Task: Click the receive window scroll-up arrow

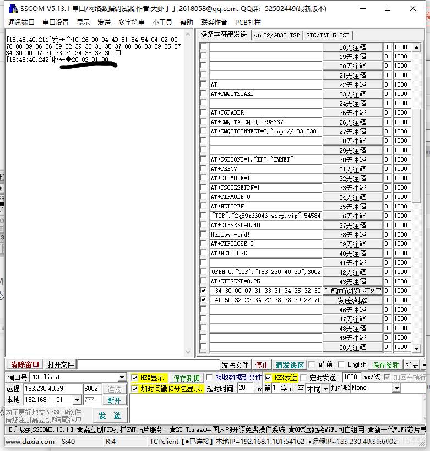Action: point(188,35)
